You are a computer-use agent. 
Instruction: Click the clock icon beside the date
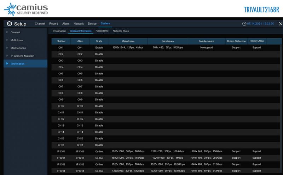[244, 24]
